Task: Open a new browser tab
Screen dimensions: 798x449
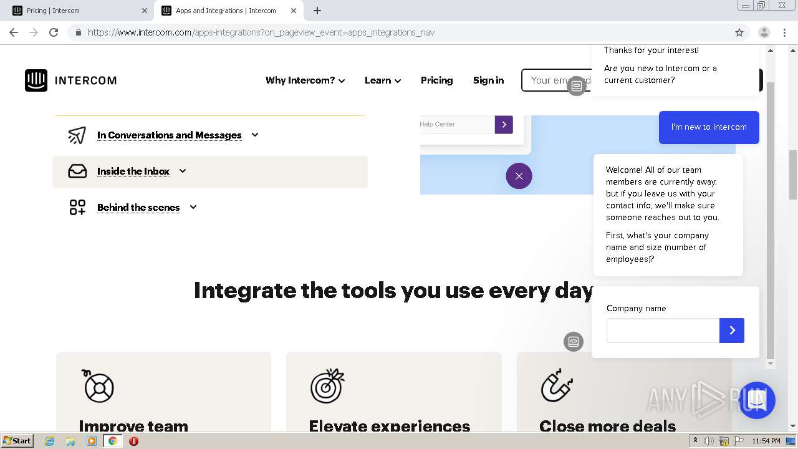Action: [317, 11]
